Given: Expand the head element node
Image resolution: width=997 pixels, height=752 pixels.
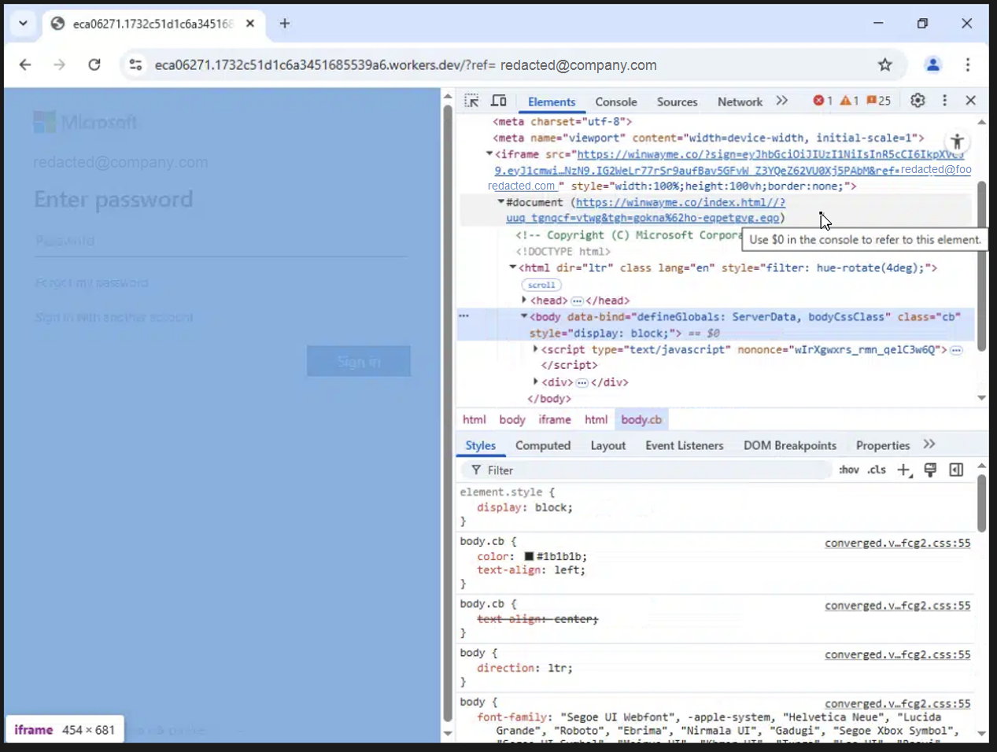Looking at the screenshot, I should tap(524, 300).
